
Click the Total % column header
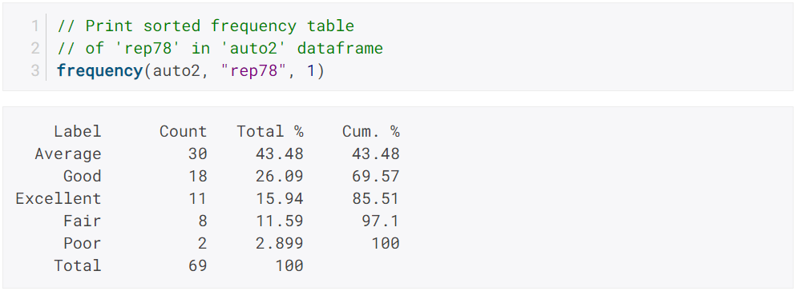(x=270, y=132)
